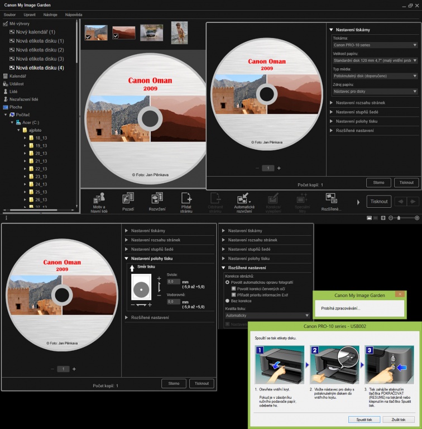
Task: Select the car splashing water thumbnail
Action: click(151, 33)
